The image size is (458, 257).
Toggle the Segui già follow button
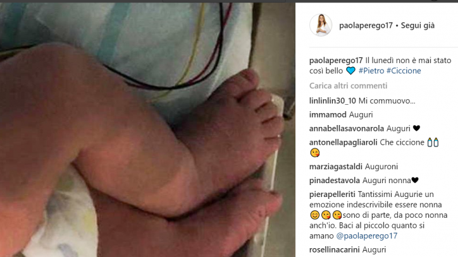(x=418, y=26)
